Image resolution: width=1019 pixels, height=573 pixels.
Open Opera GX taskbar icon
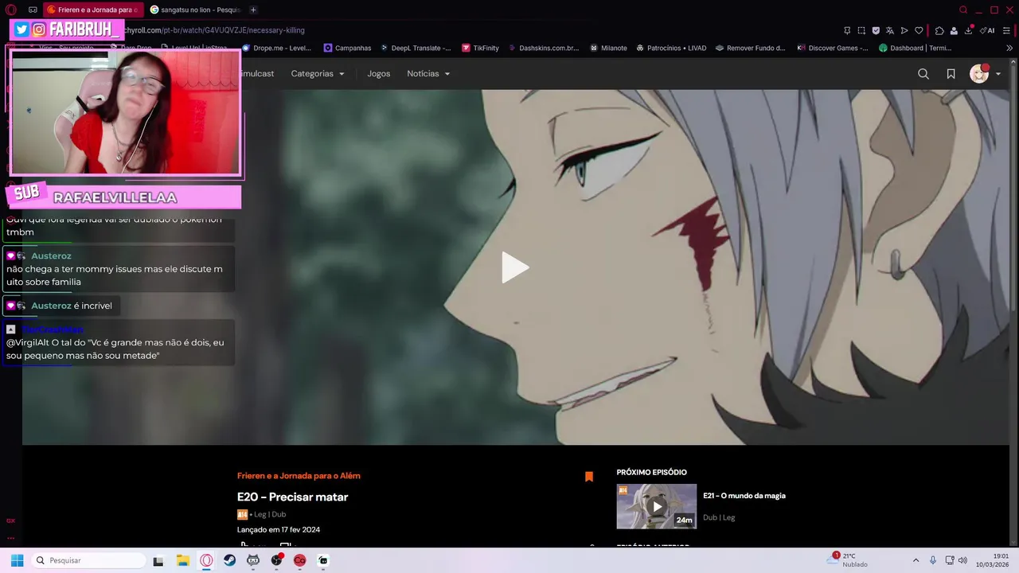(x=206, y=560)
